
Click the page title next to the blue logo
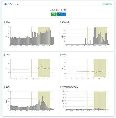point(13,4)
